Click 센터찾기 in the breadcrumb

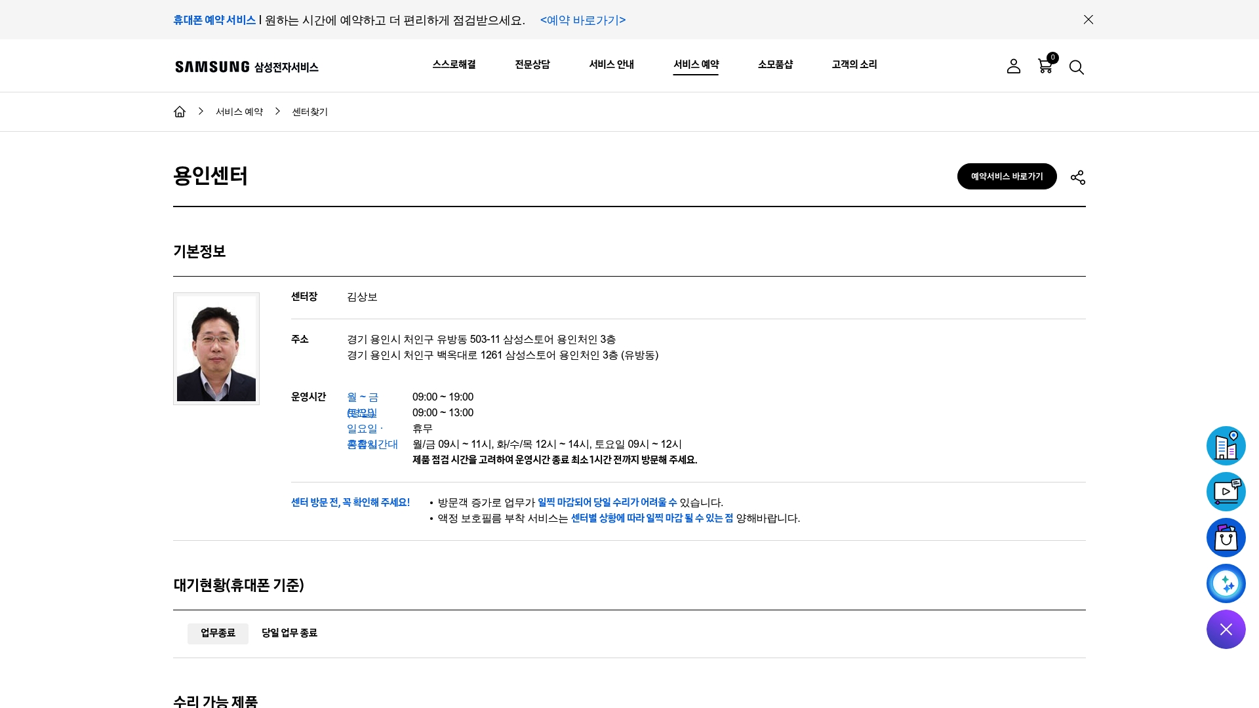[x=310, y=112]
